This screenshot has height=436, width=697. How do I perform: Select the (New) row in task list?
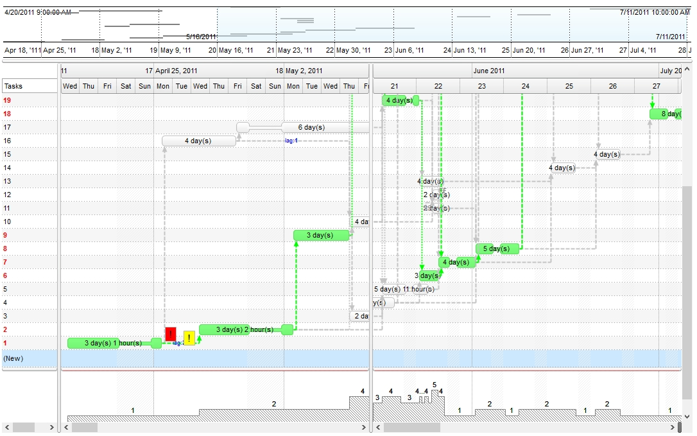[29, 358]
